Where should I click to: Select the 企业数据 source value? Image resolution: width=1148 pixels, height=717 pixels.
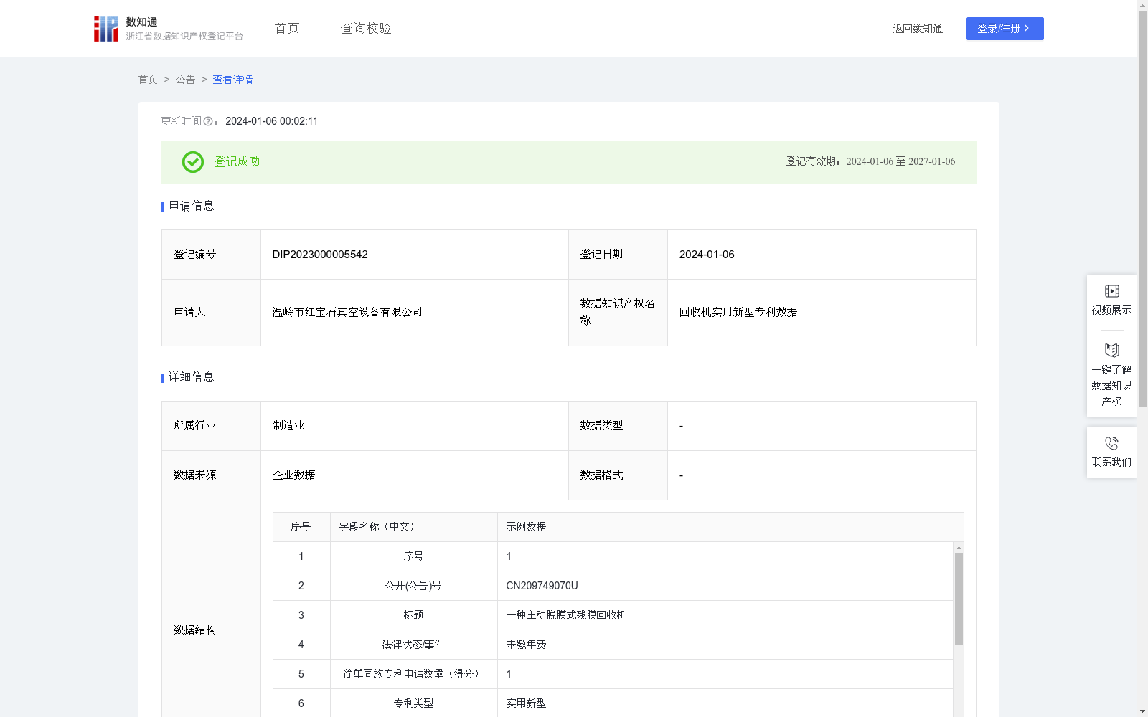[x=293, y=475]
